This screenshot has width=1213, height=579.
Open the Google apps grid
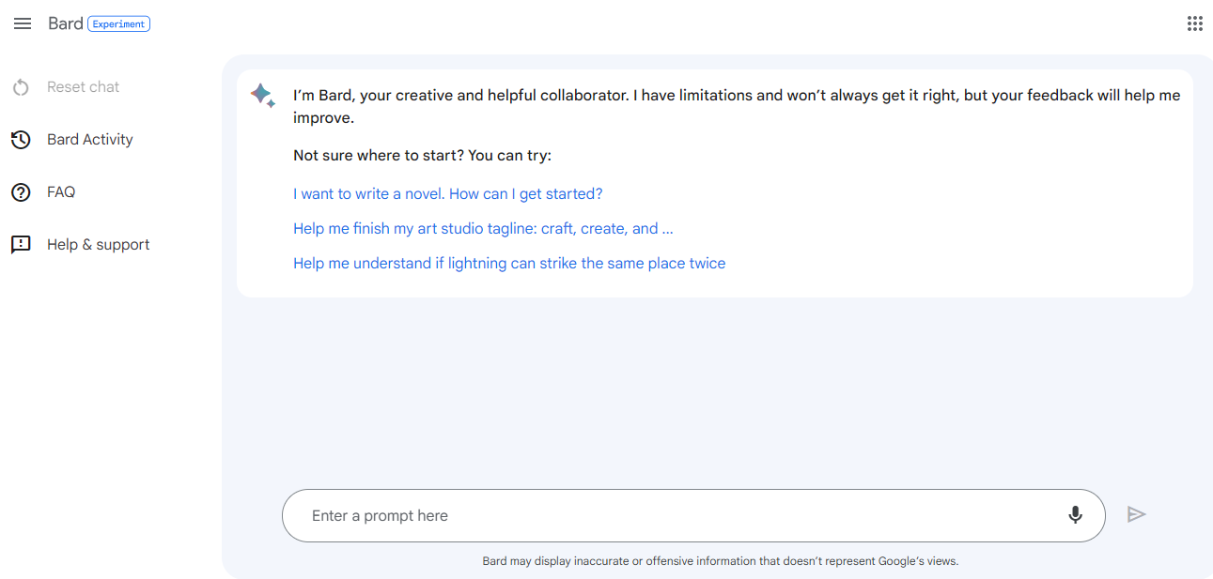[1195, 23]
